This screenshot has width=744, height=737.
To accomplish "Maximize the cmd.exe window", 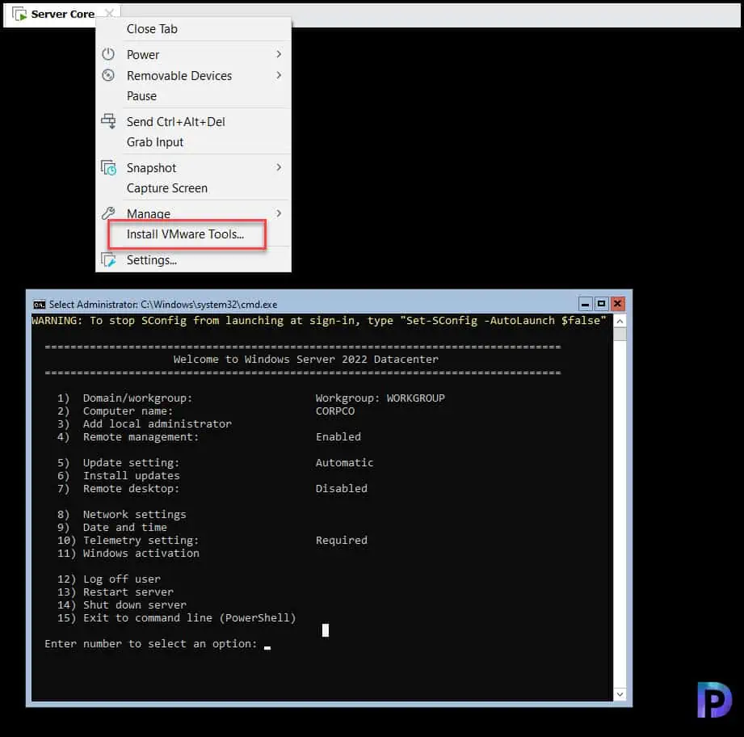I will [601, 304].
